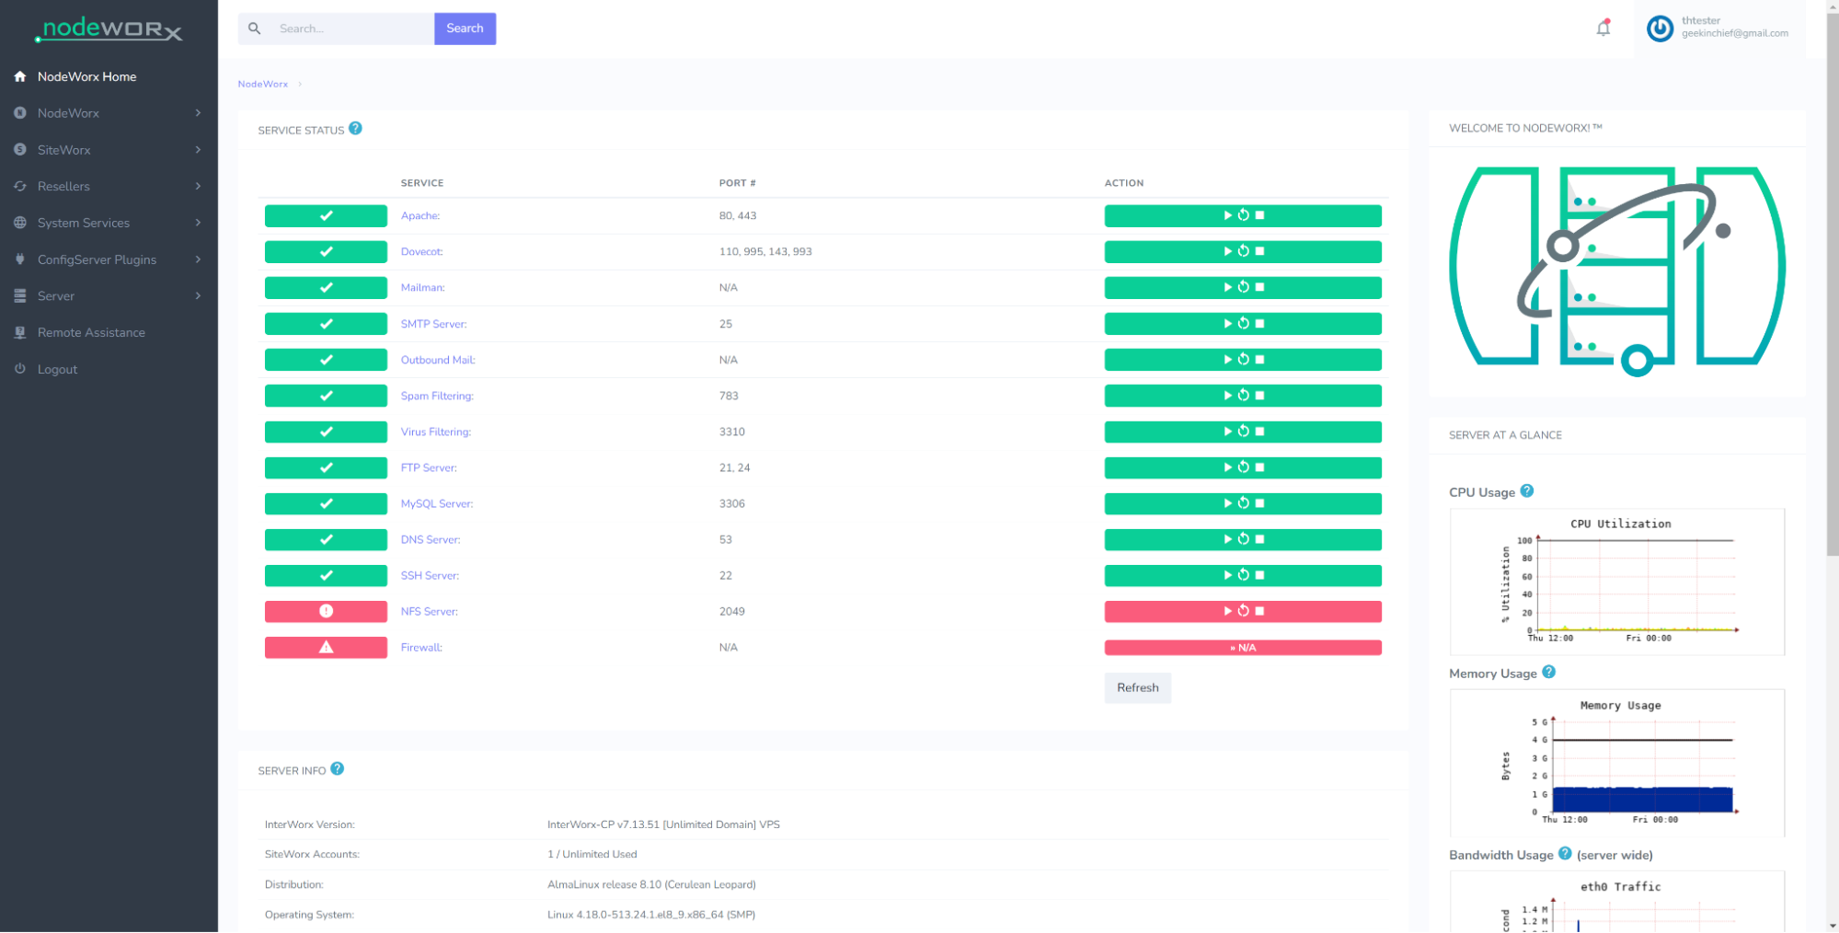Stop the Mailman service

(1259, 287)
